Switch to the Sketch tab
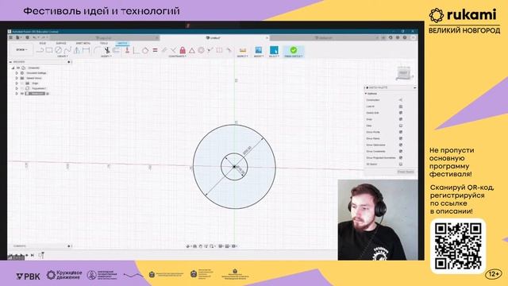508x286 pixels. click(122, 43)
